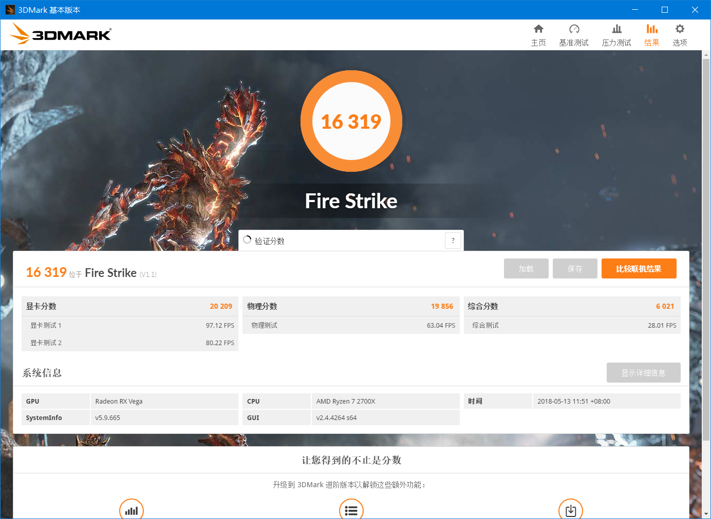Click the 3DMark logo
711x519 pixels.
tap(61, 34)
